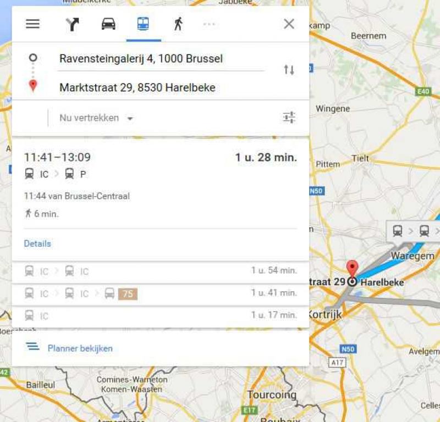Expand the 1 u. 54 min. route
Viewport: 440px width, 422px height.
tap(160, 271)
